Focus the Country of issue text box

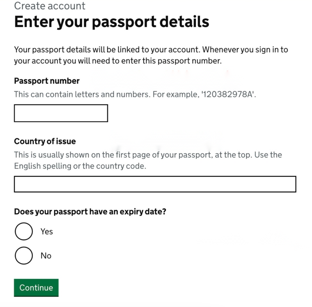click(155, 184)
